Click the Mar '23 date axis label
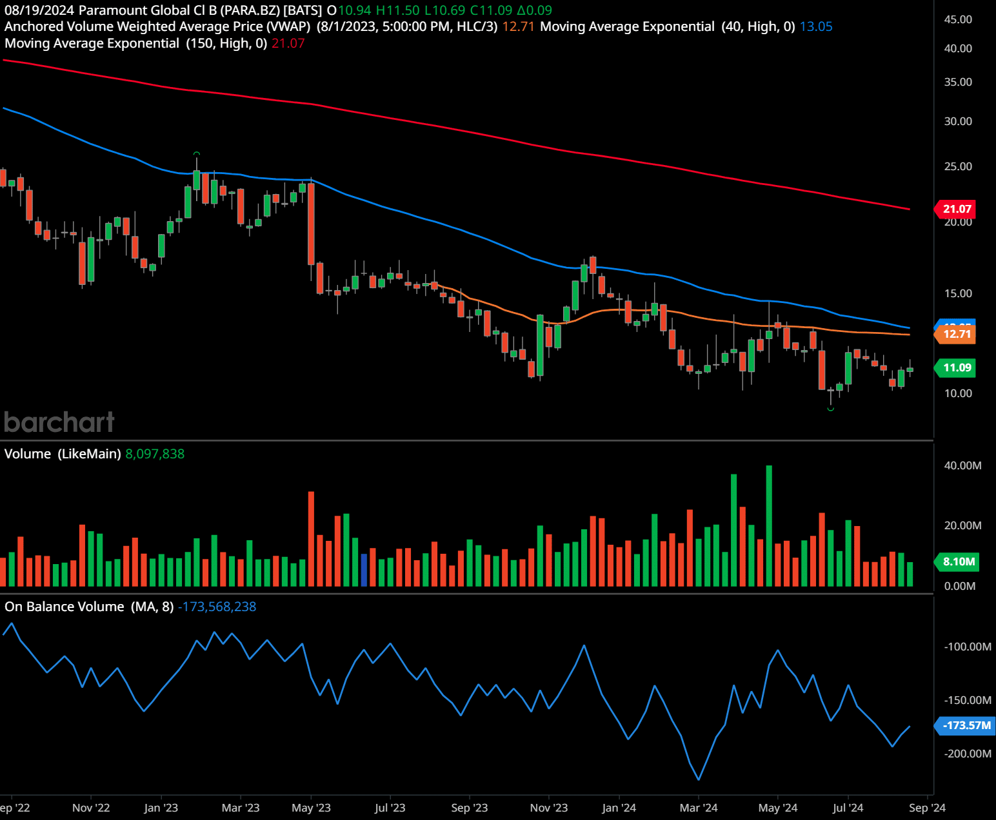This screenshot has width=996, height=820. coord(241,808)
